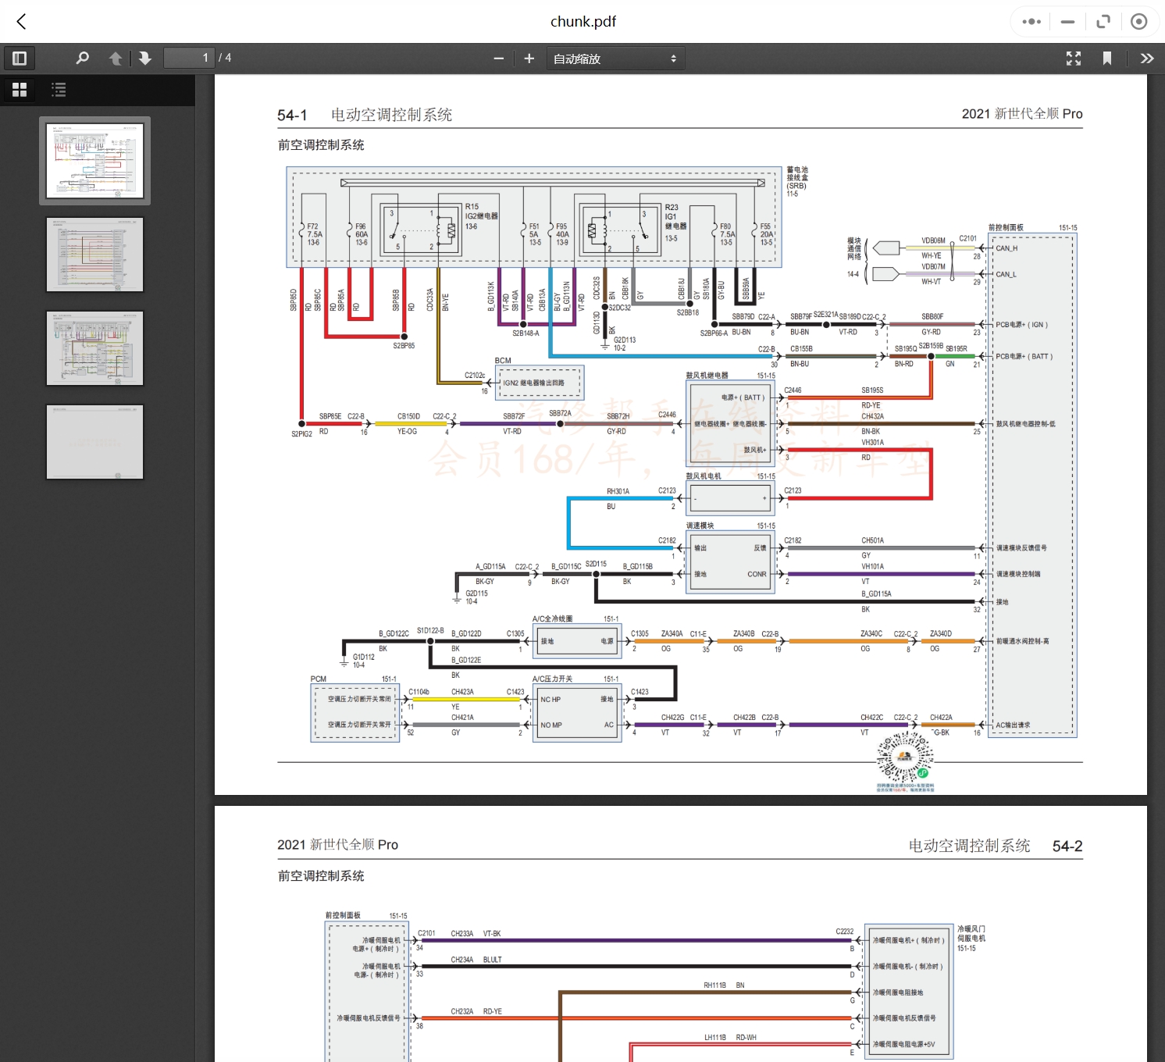Image resolution: width=1165 pixels, height=1062 pixels.
Task: Open the 自动缩放 zoom dropdown
Action: 615,59
